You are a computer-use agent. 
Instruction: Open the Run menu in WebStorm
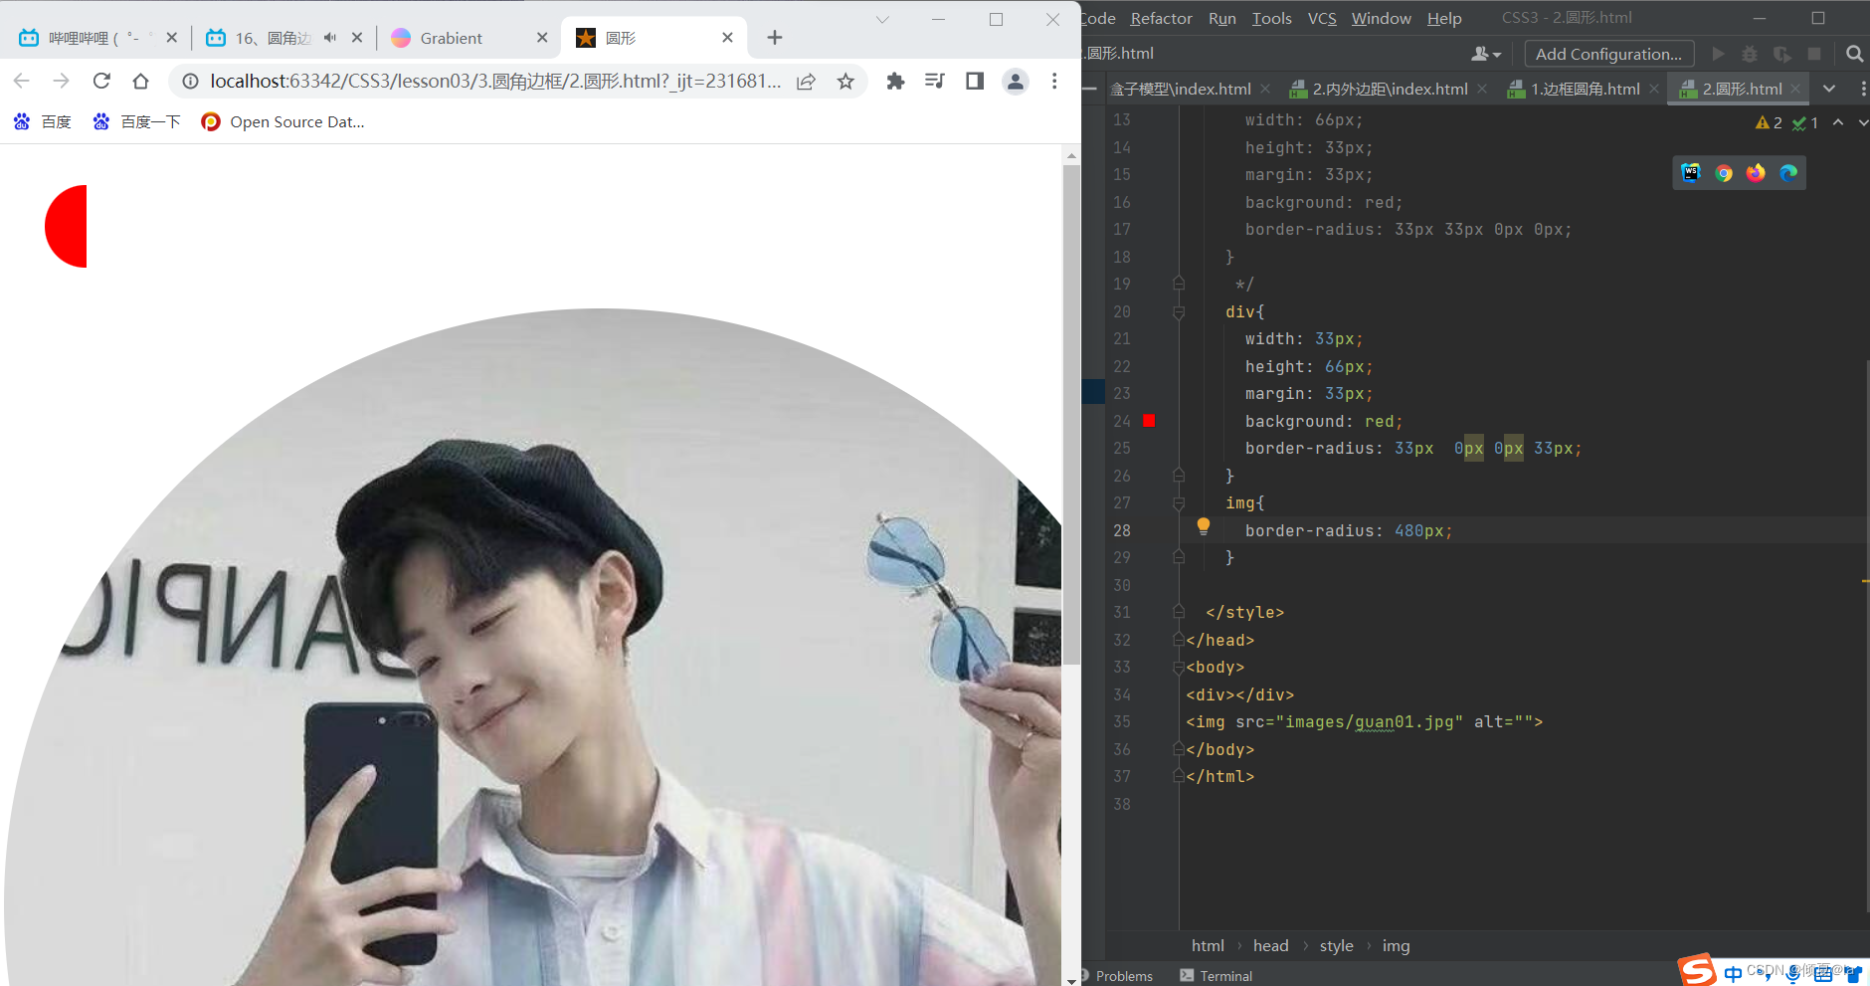(x=1221, y=18)
